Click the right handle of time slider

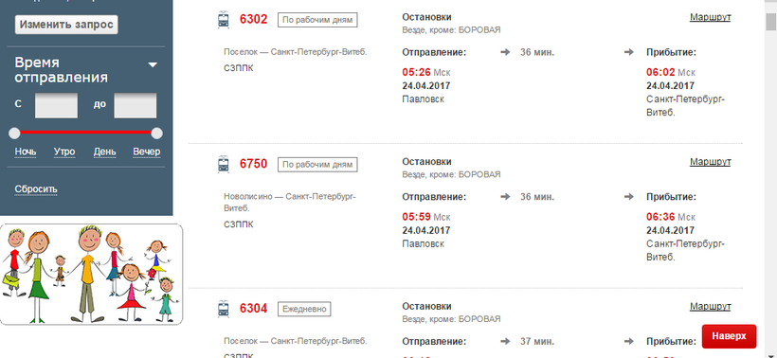coord(156,133)
